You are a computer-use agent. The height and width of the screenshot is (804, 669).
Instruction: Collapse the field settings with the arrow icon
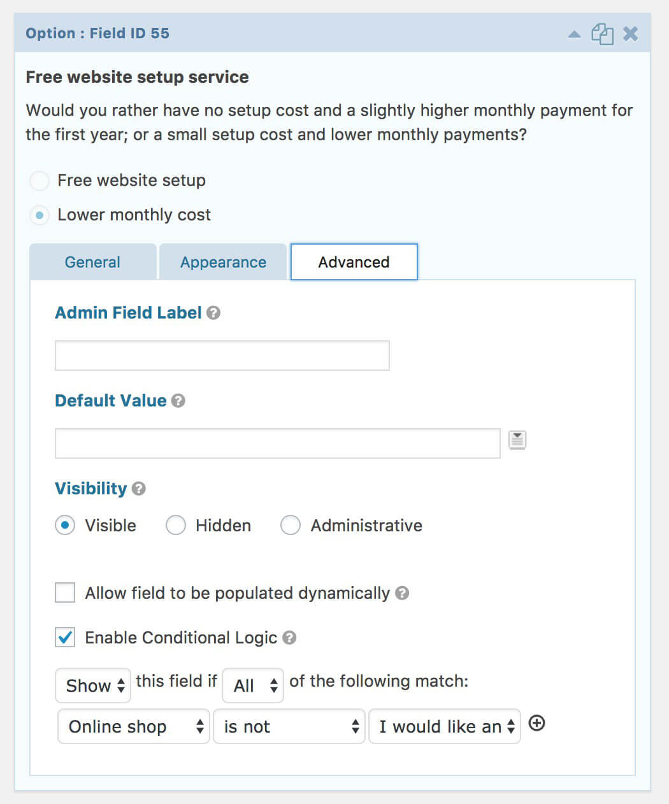tap(574, 34)
